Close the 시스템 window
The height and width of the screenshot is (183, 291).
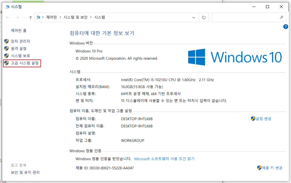click(281, 7)
